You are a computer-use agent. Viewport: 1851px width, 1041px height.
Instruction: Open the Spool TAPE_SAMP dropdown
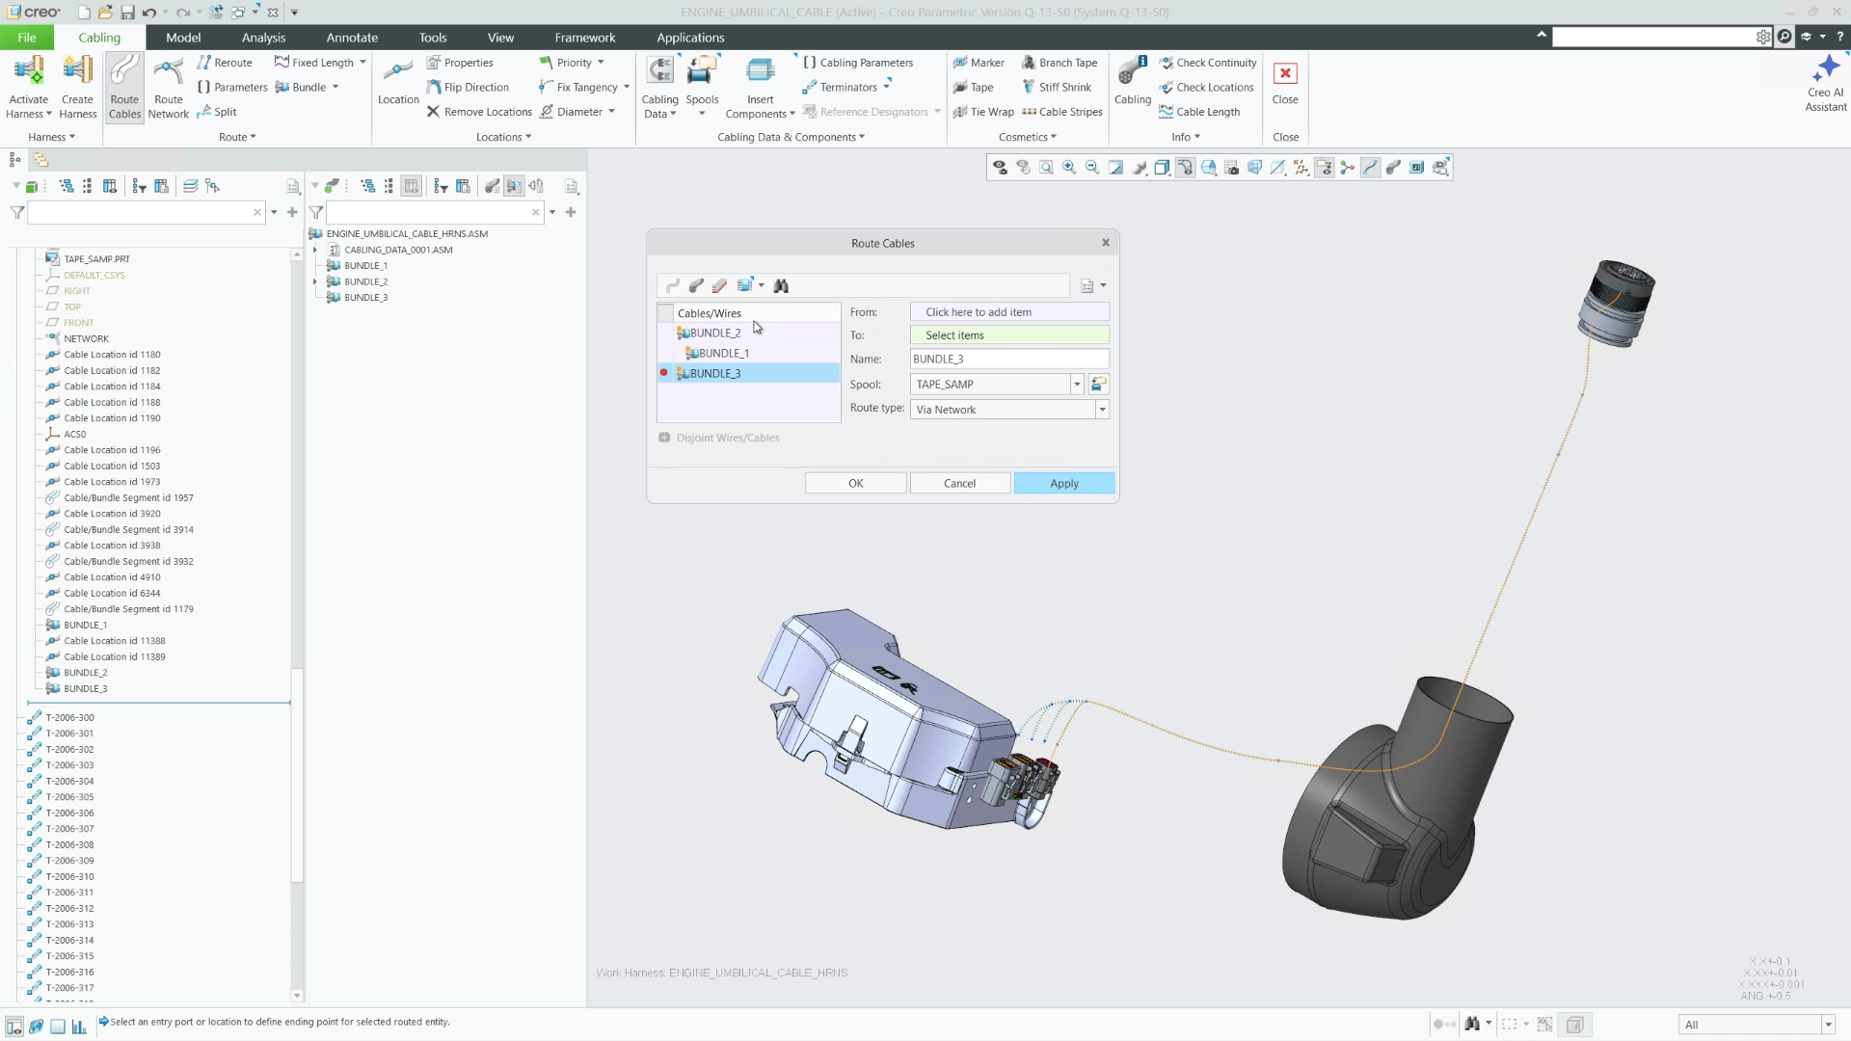pos(1077,384)
